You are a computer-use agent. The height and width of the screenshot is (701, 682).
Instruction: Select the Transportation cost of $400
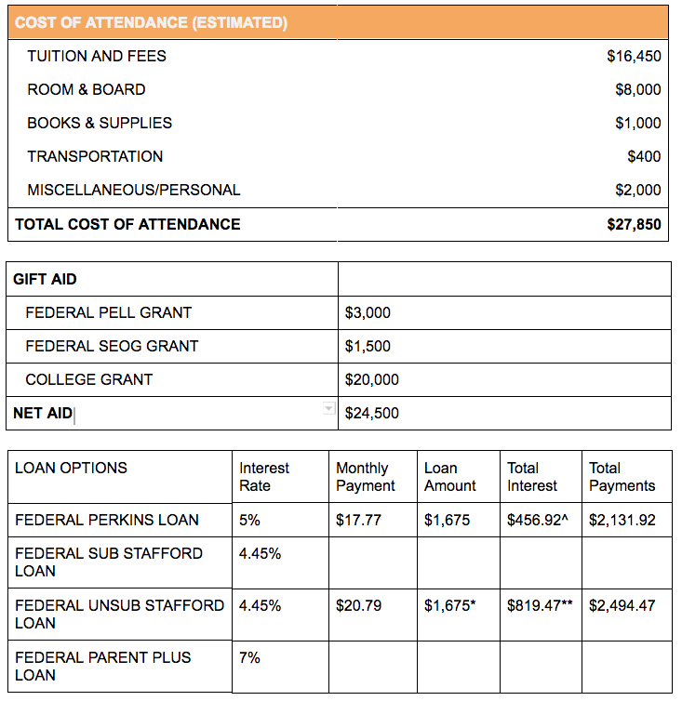coord(644,157)
